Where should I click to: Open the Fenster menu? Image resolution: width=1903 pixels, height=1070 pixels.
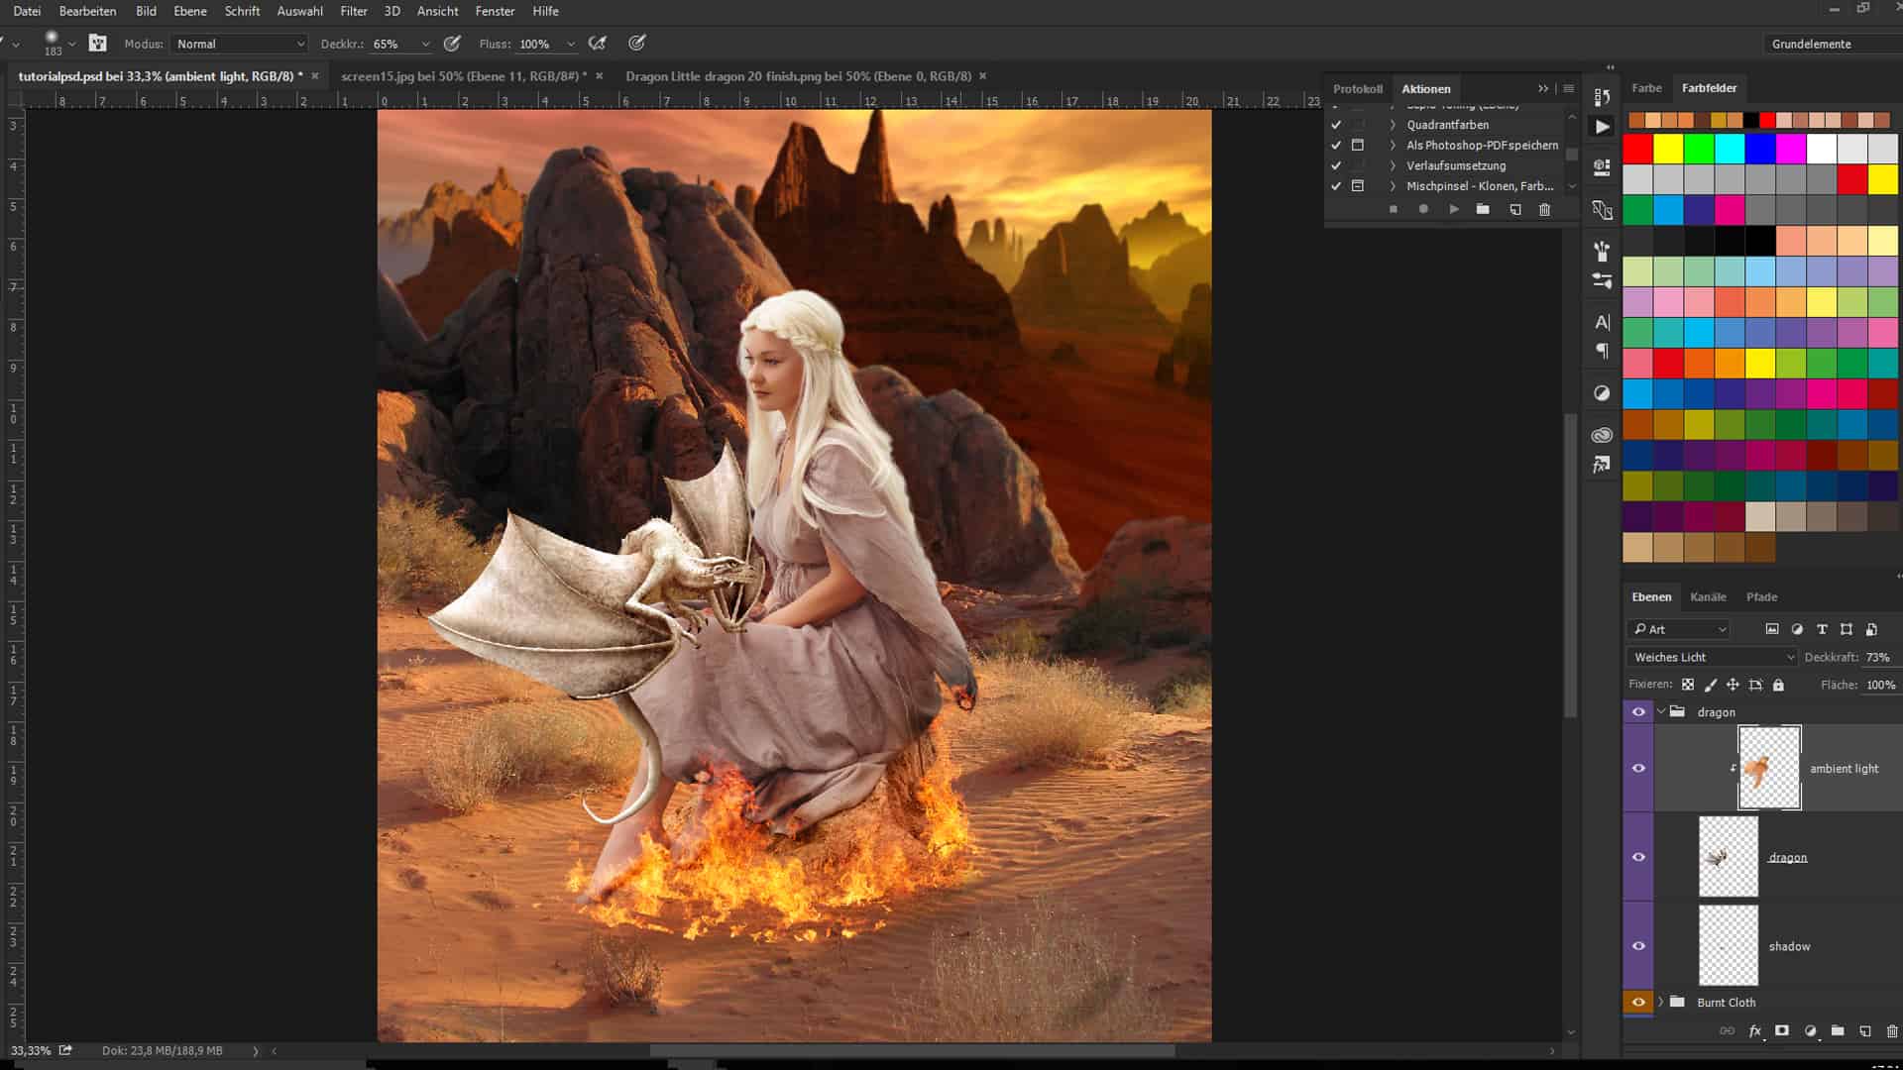495,11
